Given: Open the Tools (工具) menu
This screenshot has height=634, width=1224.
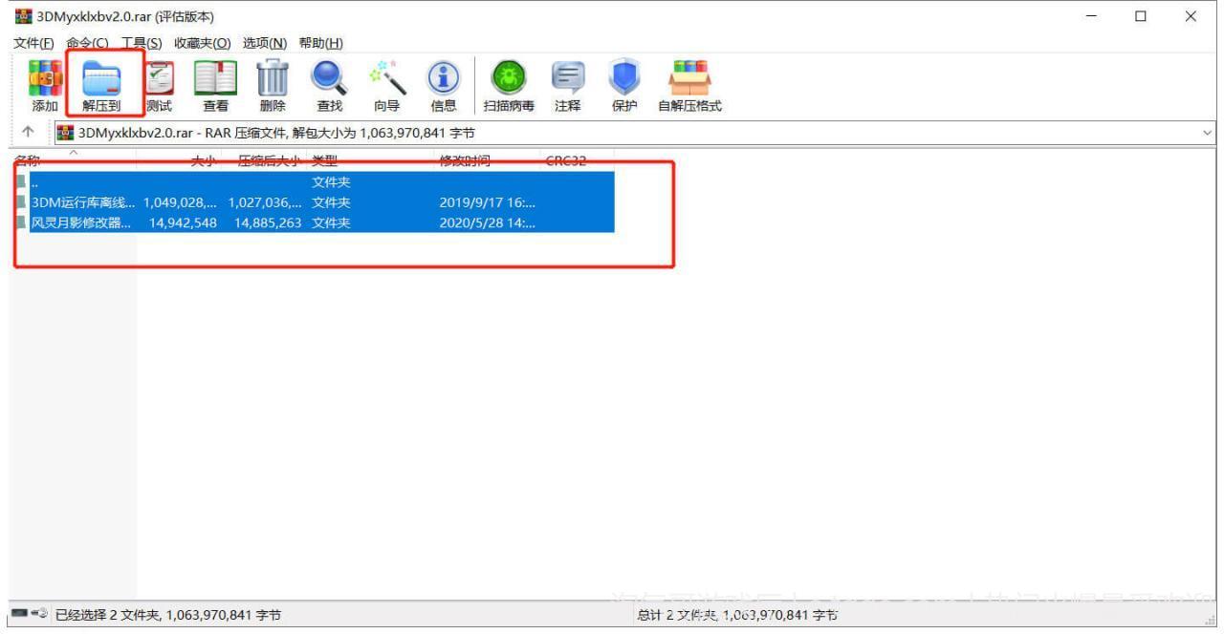Looking at the screenshot, I should click(x=142, y=43).
